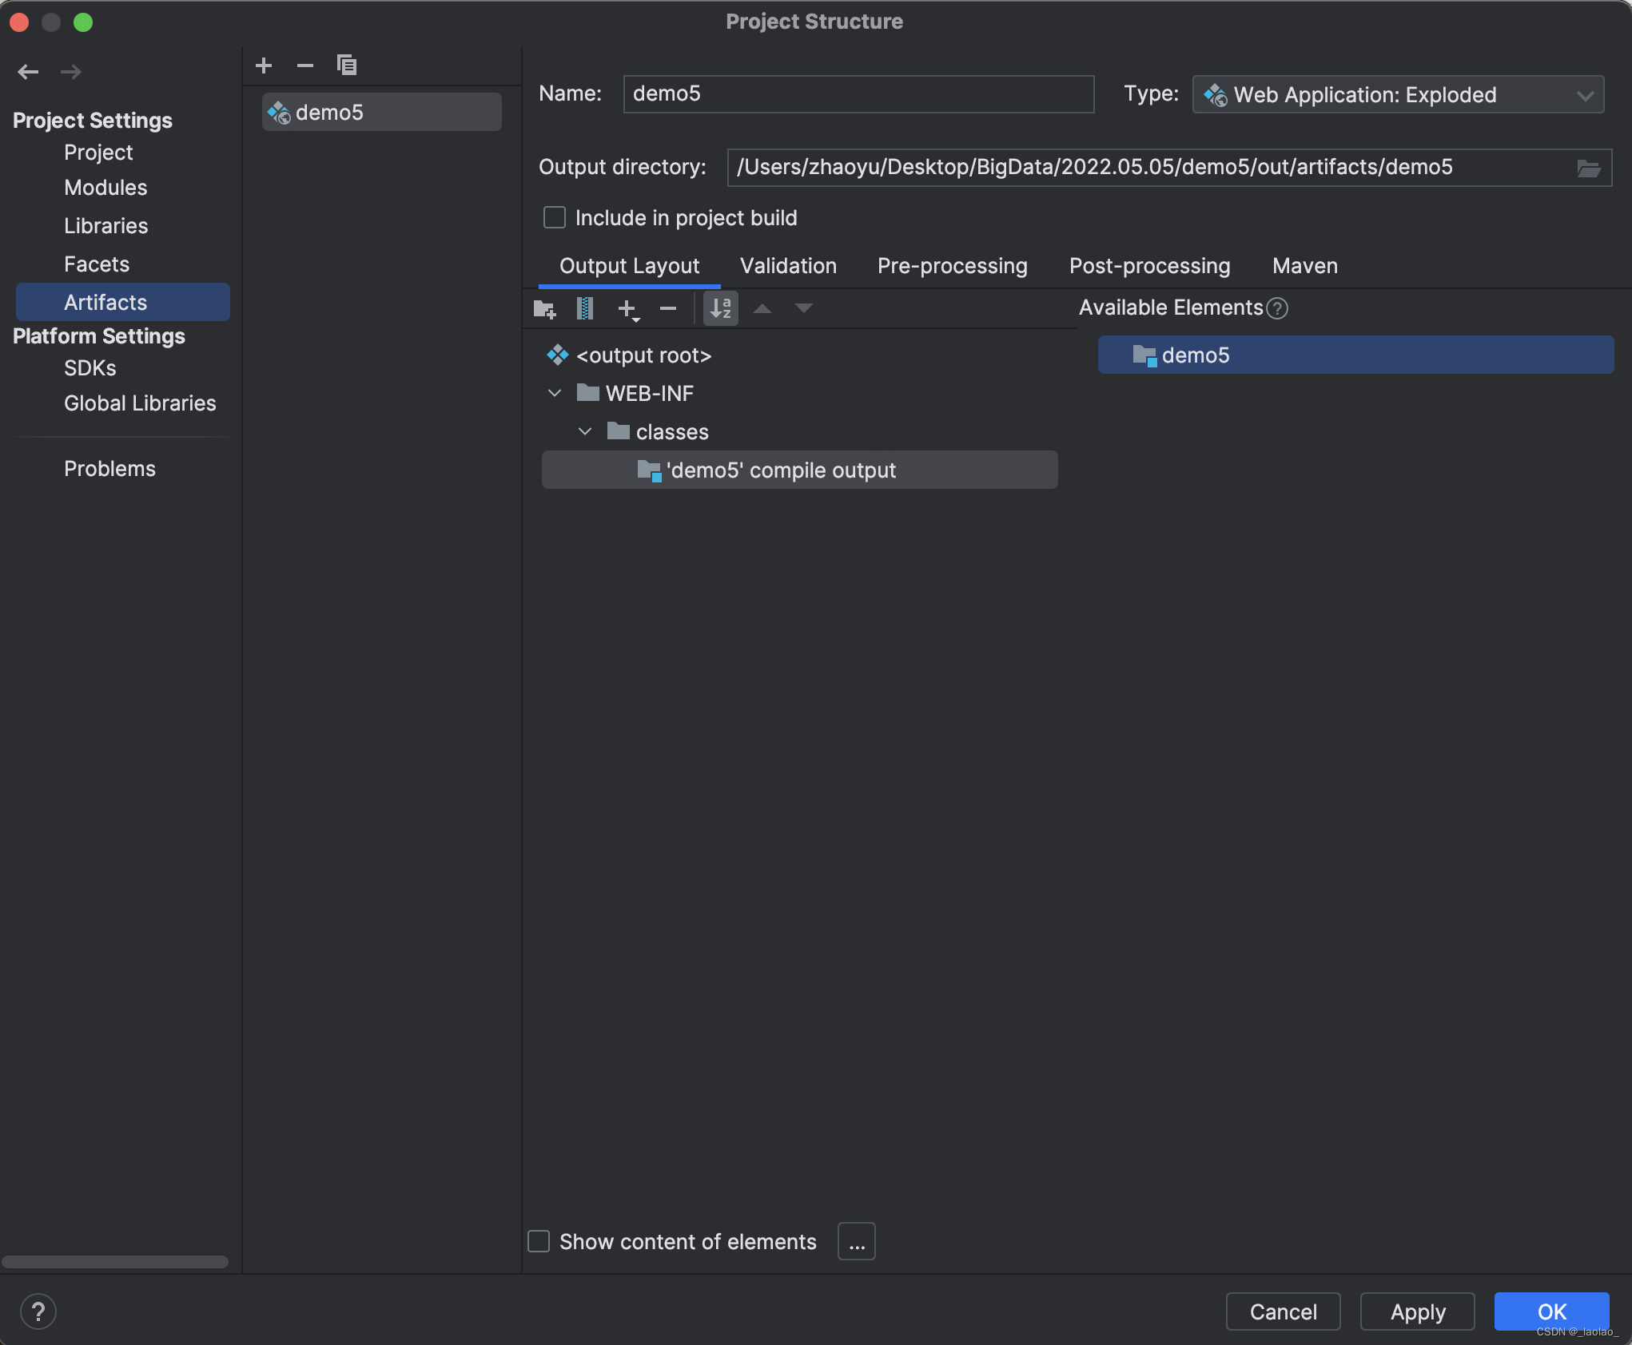Viewport: 1632px width, 1345px height.
Task: Click the remove element icon in output layout
Action: point(668,307)
